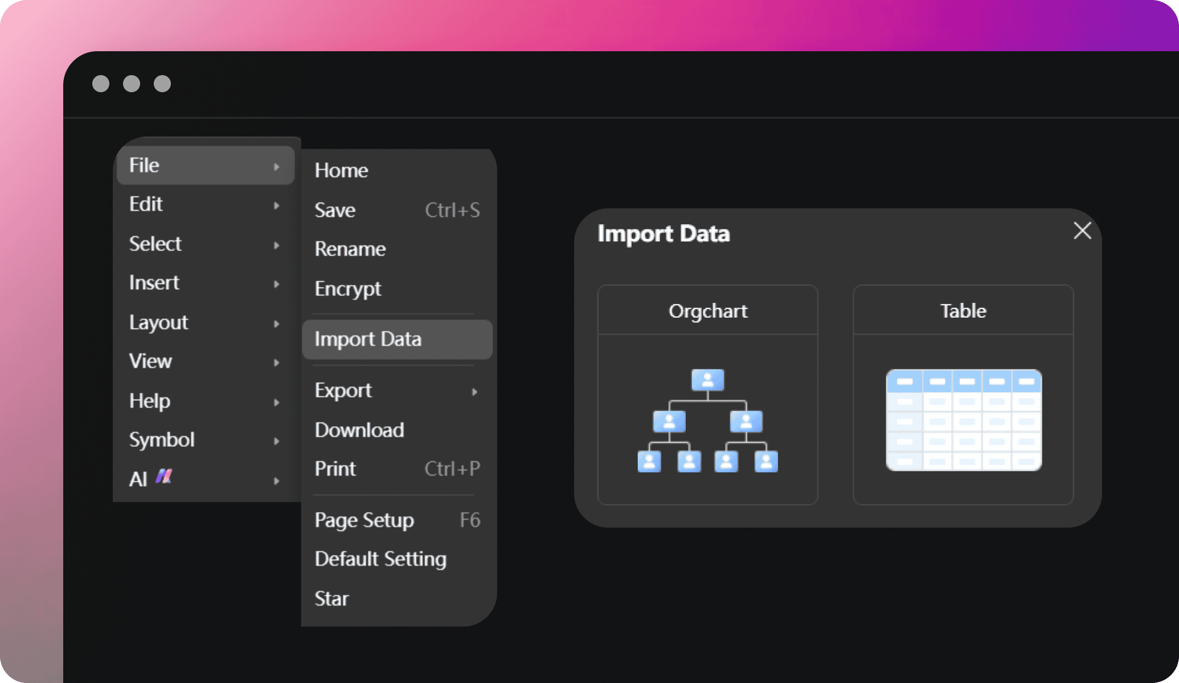Select the View menu item

pos(150,360)
